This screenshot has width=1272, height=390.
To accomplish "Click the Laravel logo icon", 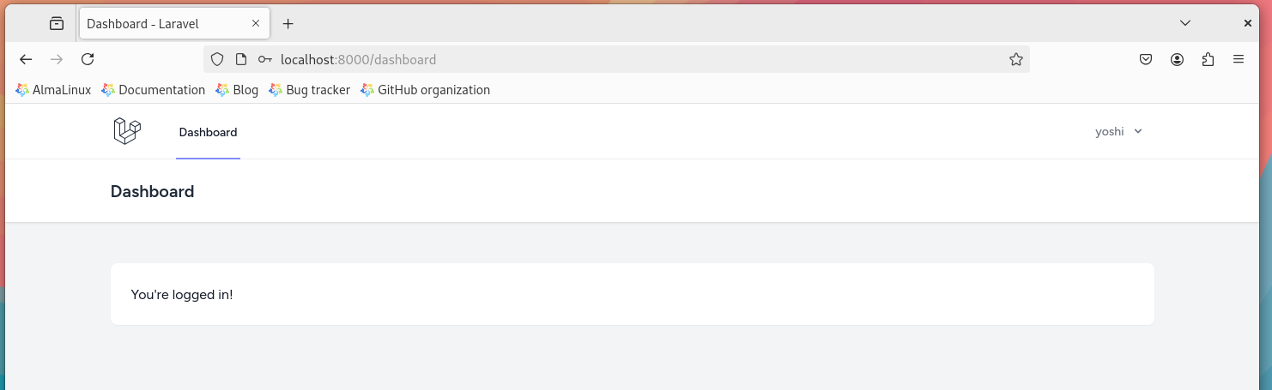I will coord(126,131).
